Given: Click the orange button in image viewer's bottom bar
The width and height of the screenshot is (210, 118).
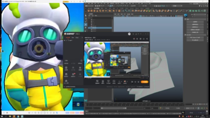Looking at the screenshot, I should pos(72,113).
